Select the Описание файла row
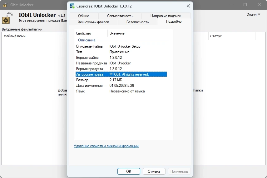Image resolution: width=267 pixels, height=178 pixels. pyautogui.click(x=121, y=46)
